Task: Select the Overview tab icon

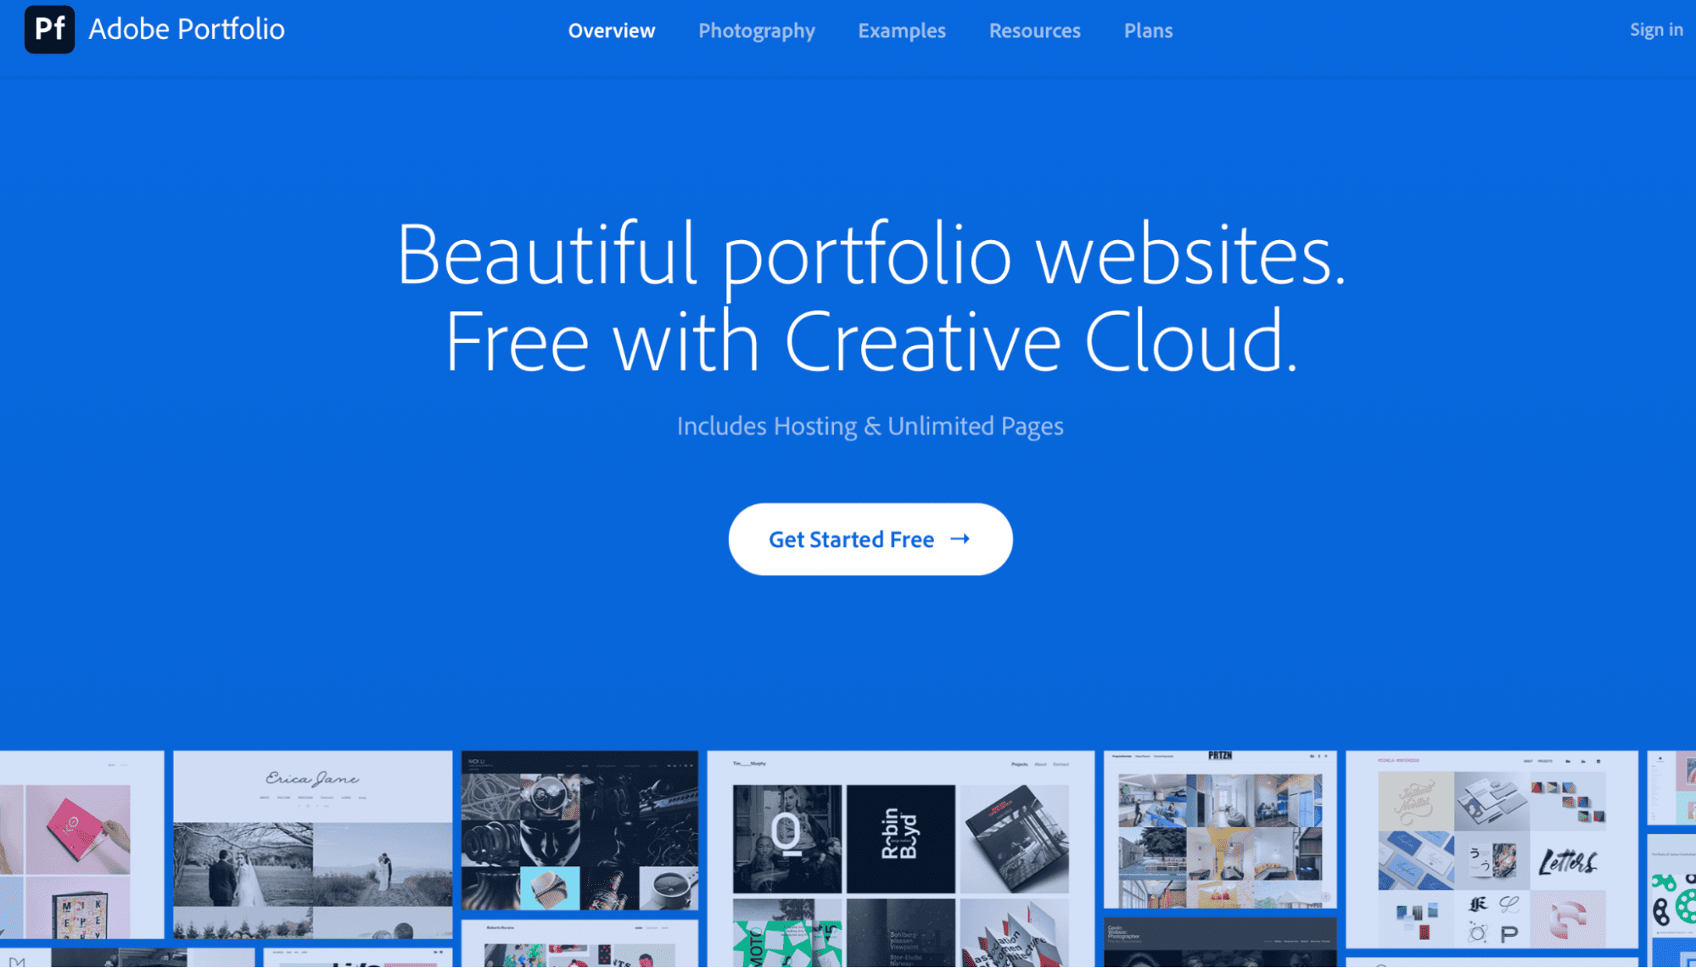Action: [610, 31]
